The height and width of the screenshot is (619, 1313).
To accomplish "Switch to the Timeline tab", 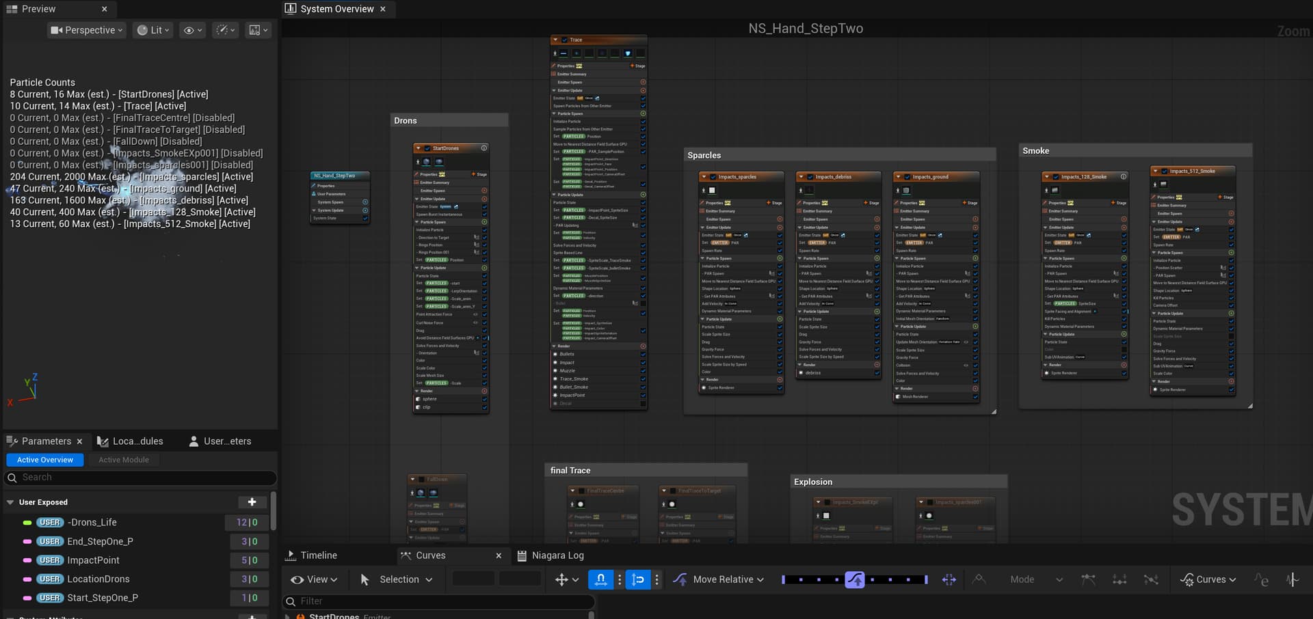I will [318, 555].
